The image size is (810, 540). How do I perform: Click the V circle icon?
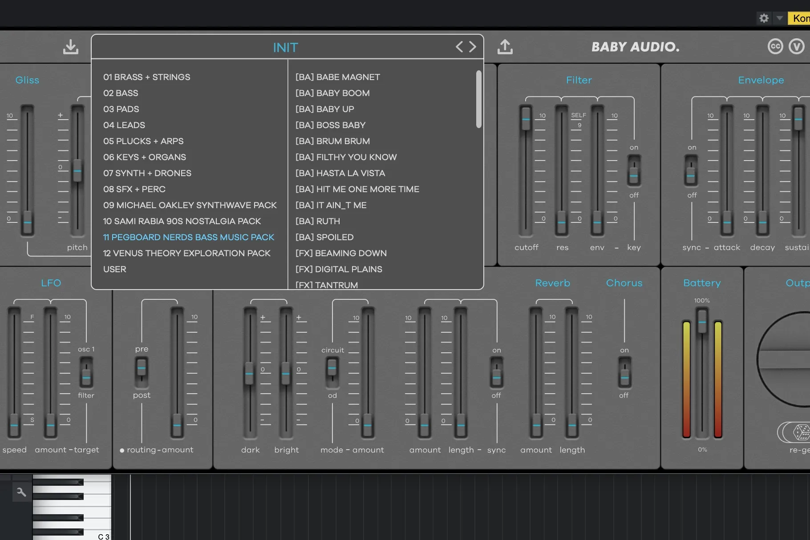[796, 46]
